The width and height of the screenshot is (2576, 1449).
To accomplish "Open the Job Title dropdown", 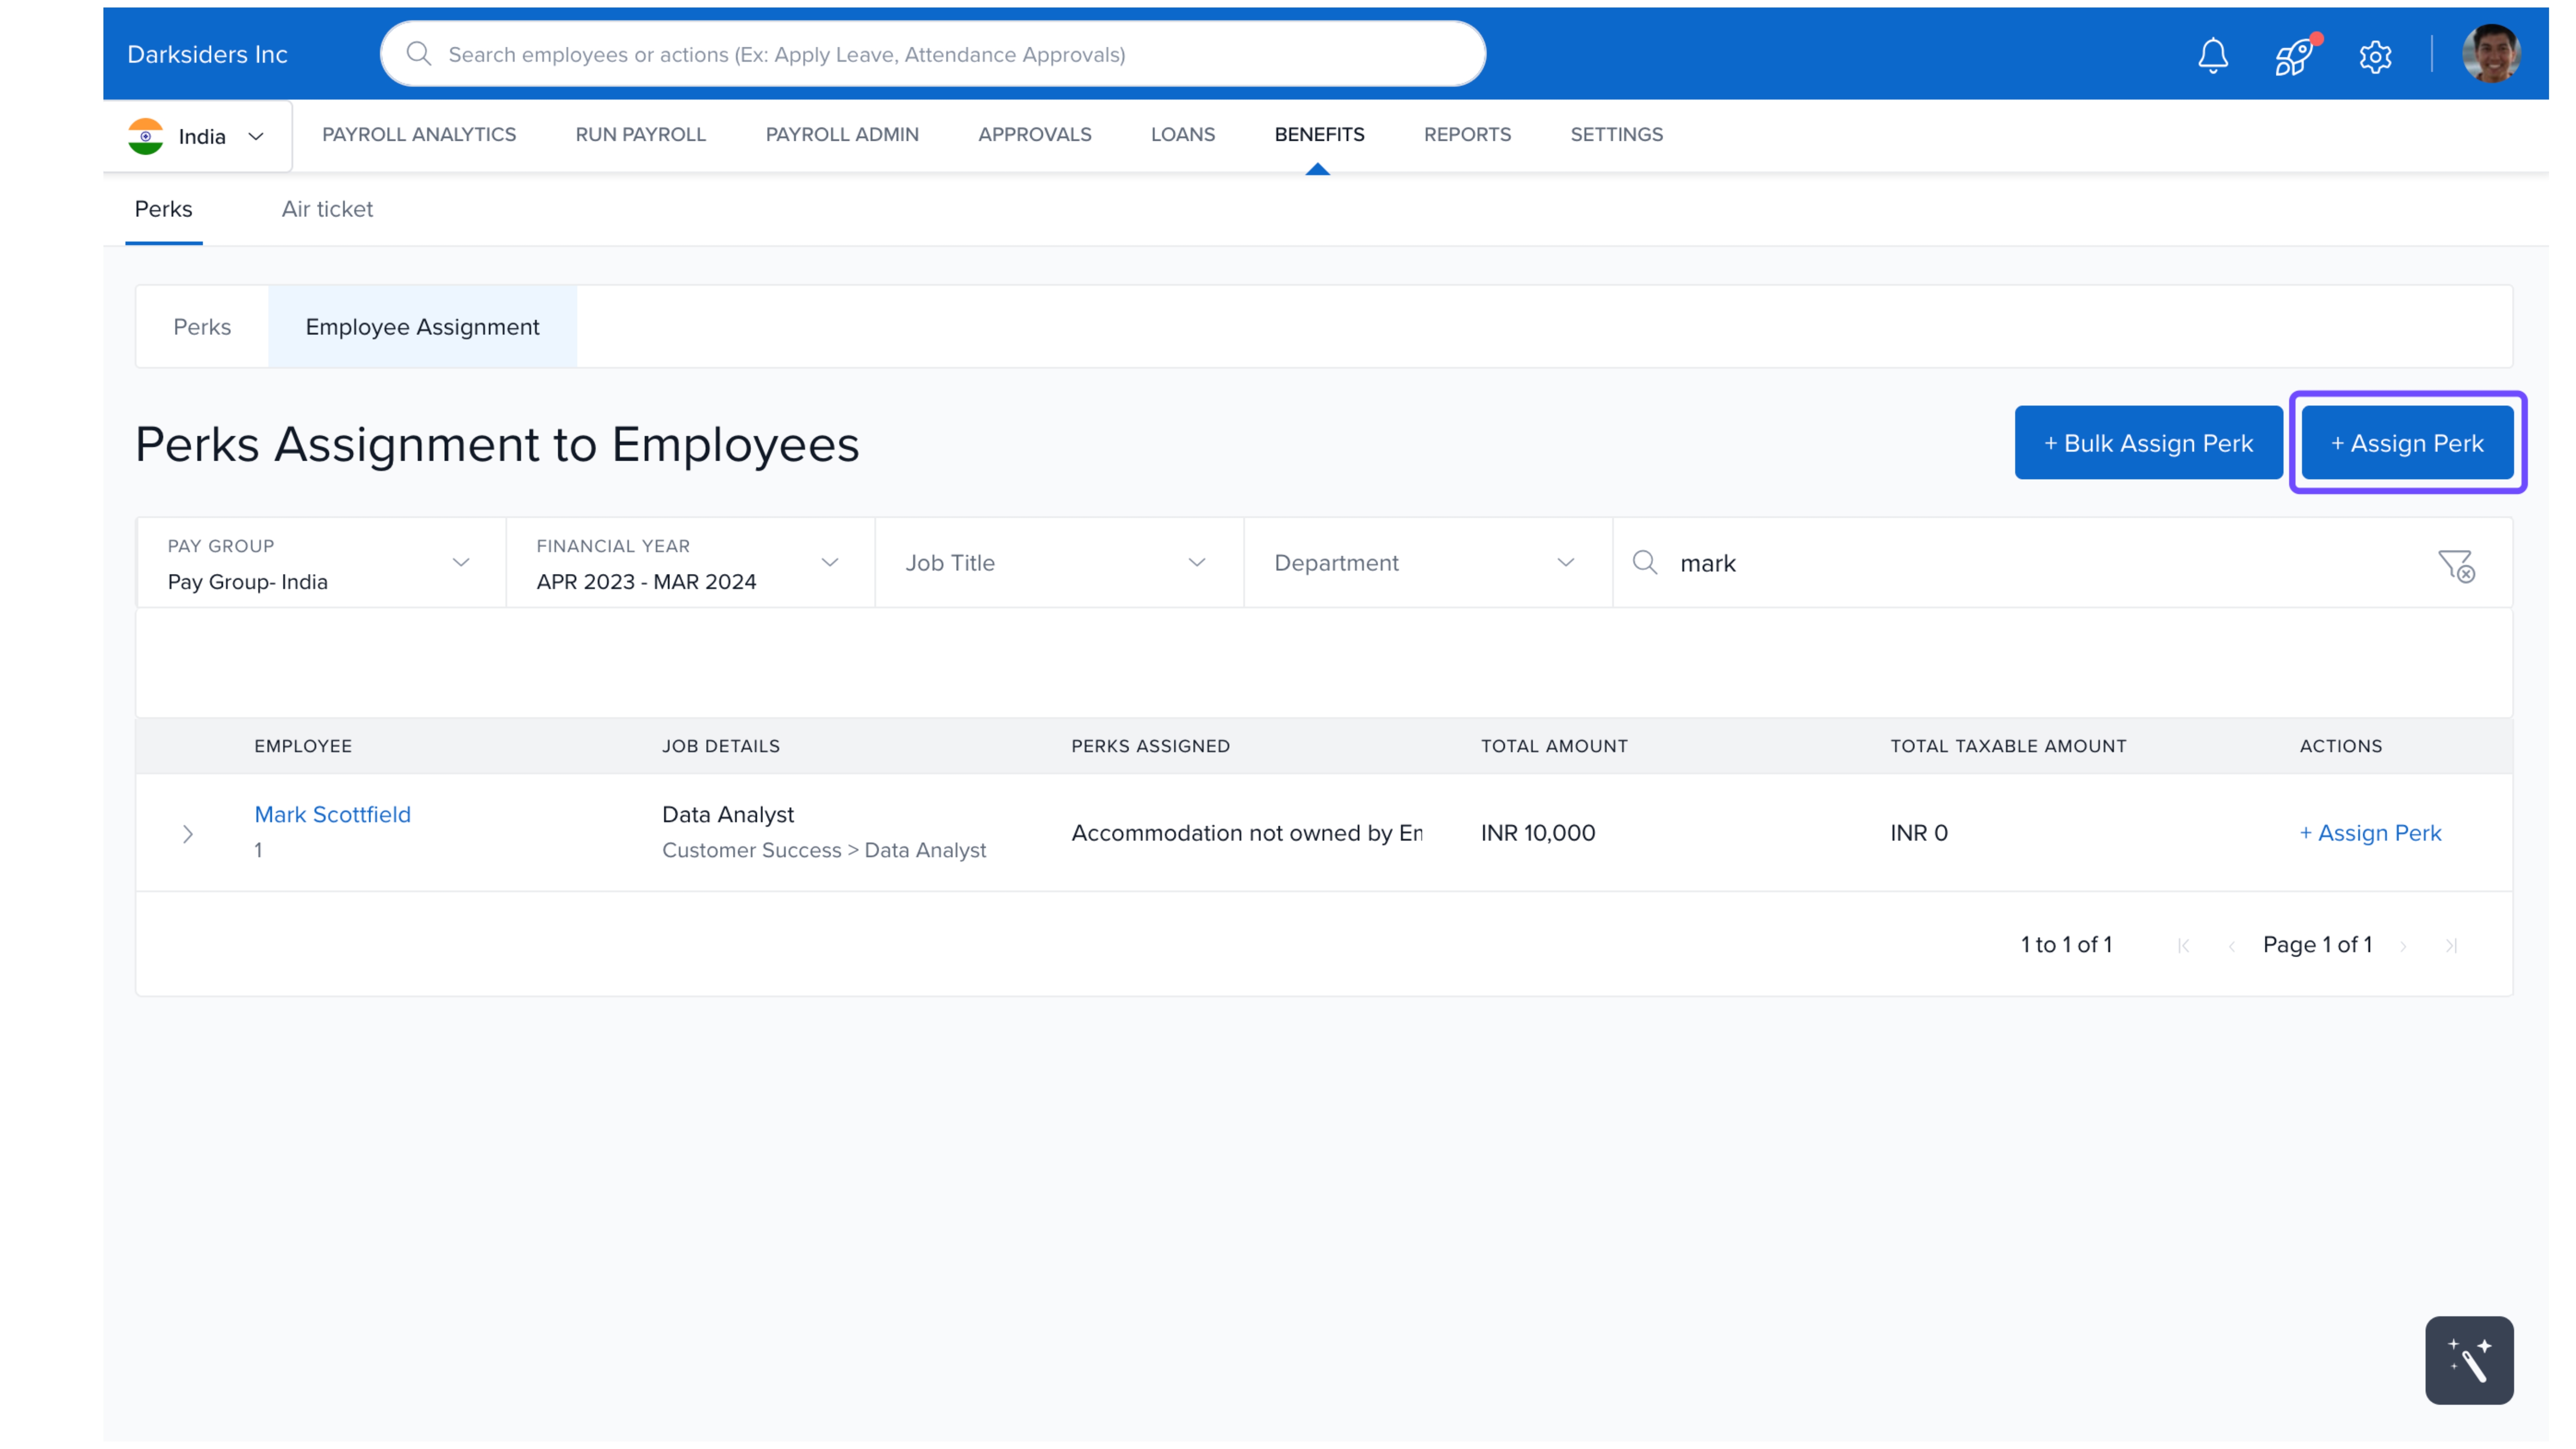I will click(1058, 563).
